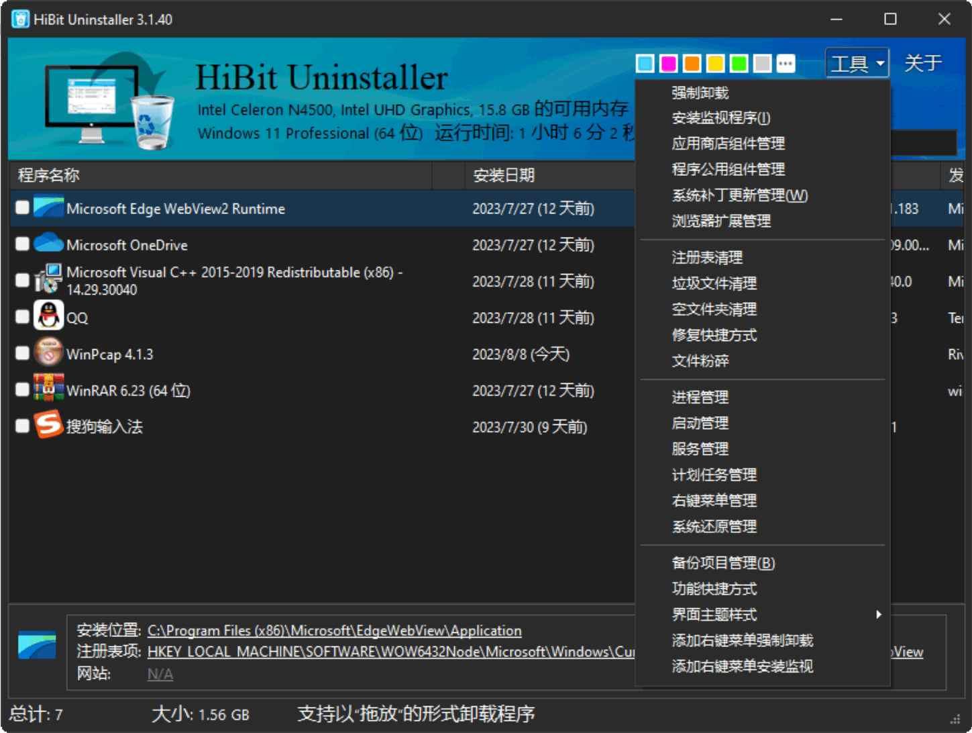Tick the 搜狗输入法 checkbox
The width and height of the screenshot is (972, 733).
tap(22, 426)
